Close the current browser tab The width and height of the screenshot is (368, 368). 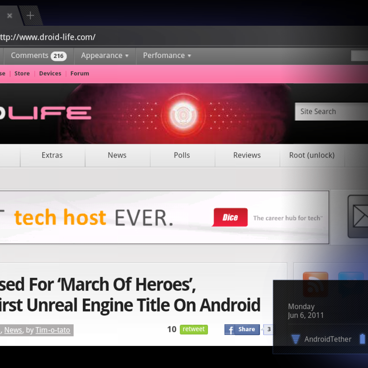pos(10,15)
